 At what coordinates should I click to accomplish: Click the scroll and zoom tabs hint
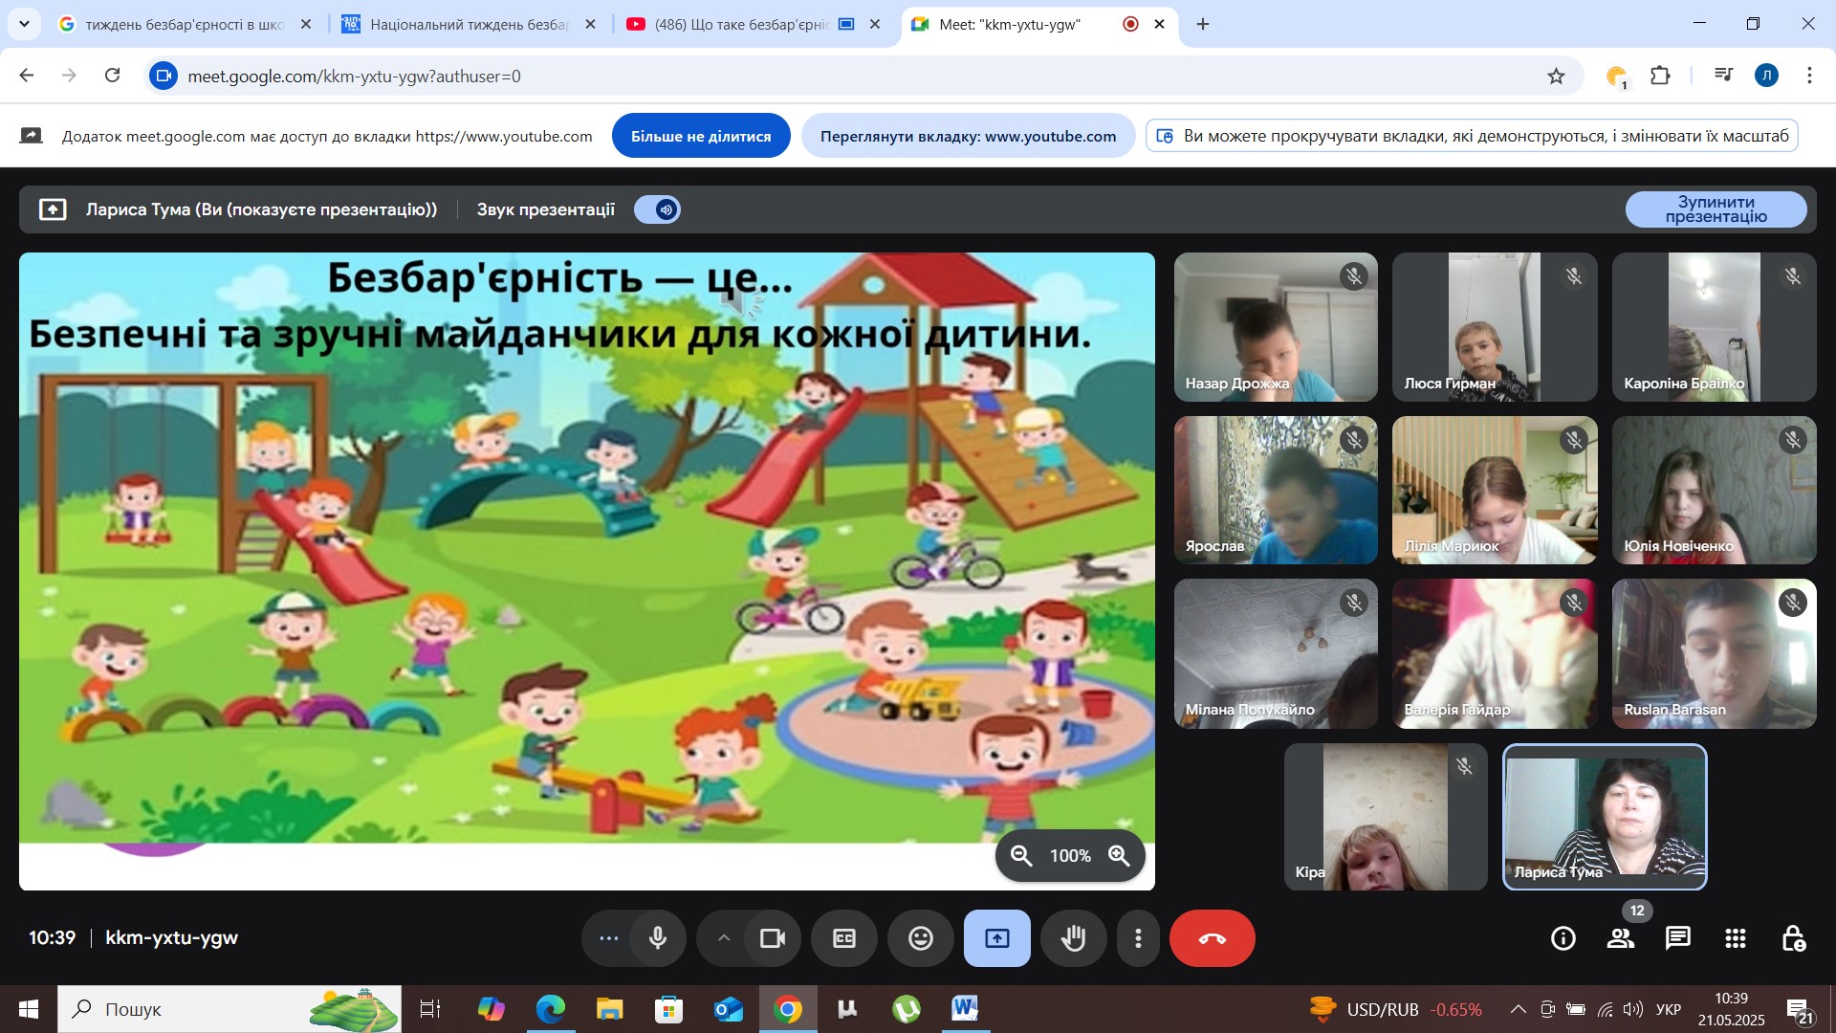[x=1472, y=136]
